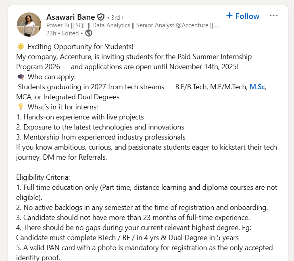
Task: Follow Asawari Bane
Action: click(247, 16)
